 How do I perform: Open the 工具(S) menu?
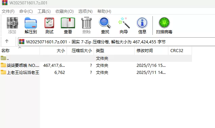(x=44, y=11)
